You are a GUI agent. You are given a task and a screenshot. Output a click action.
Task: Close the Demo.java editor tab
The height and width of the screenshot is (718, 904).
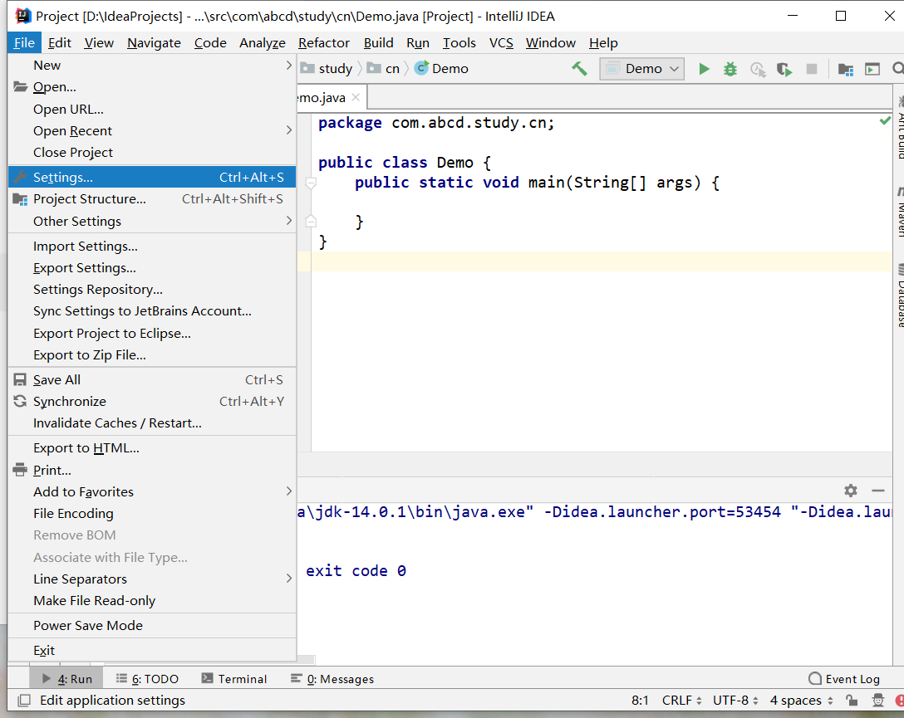pyautogui.click(x=356, y=97)
